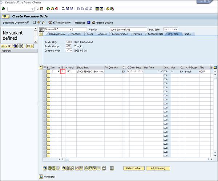Click the green Enter checkmark icon

(3, 9)
